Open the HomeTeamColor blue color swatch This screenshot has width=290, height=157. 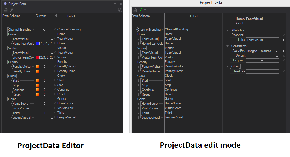point(38,44)
